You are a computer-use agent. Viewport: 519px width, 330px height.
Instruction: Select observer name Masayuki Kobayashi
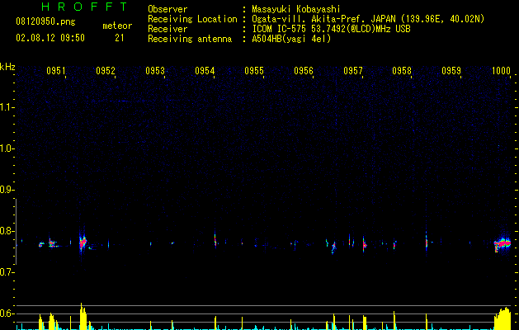[296, 9]
